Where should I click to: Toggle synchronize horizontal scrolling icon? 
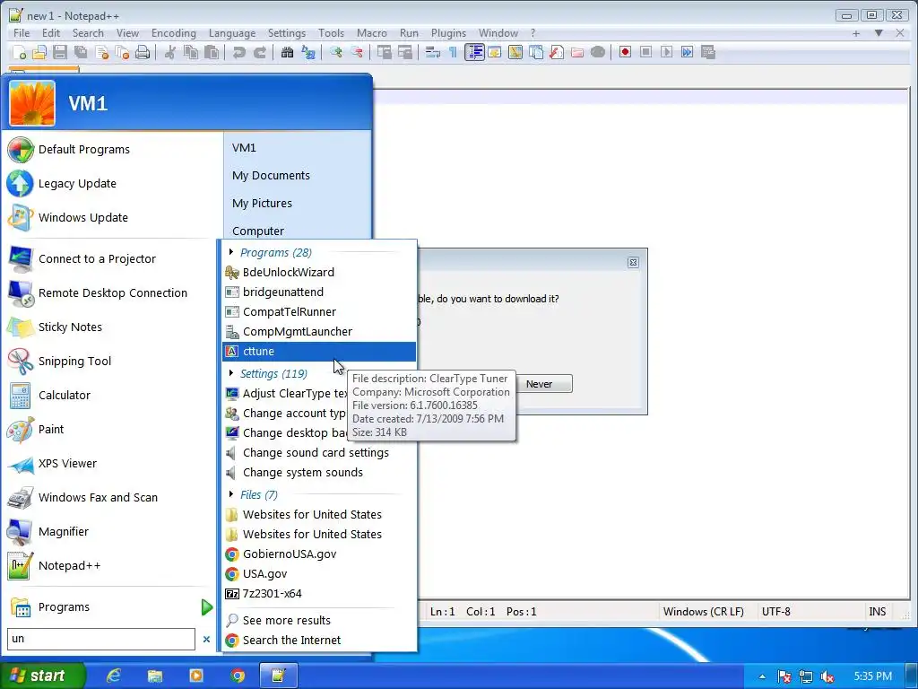pos(404,53)
